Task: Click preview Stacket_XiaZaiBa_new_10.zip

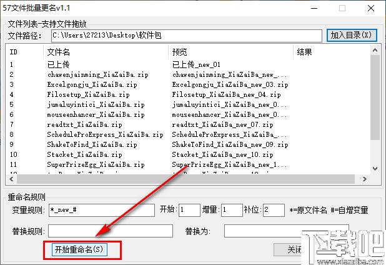Action: (222, 154)
